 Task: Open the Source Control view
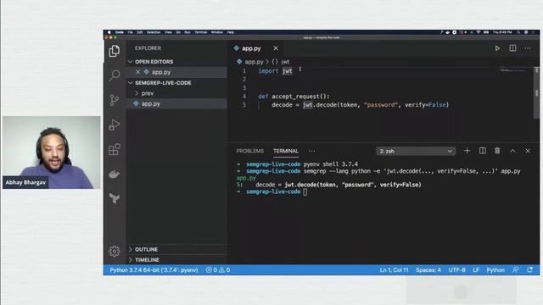click(x=115, y=100)
